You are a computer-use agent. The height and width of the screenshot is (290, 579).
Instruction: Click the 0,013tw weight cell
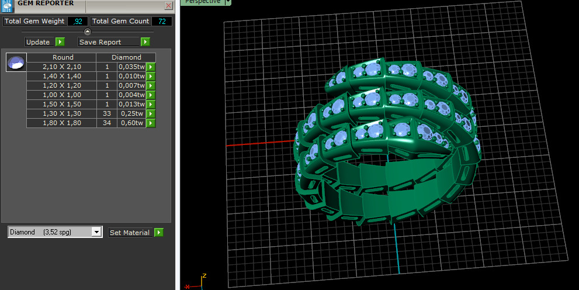pyautogui.click(x=131, y=104)
